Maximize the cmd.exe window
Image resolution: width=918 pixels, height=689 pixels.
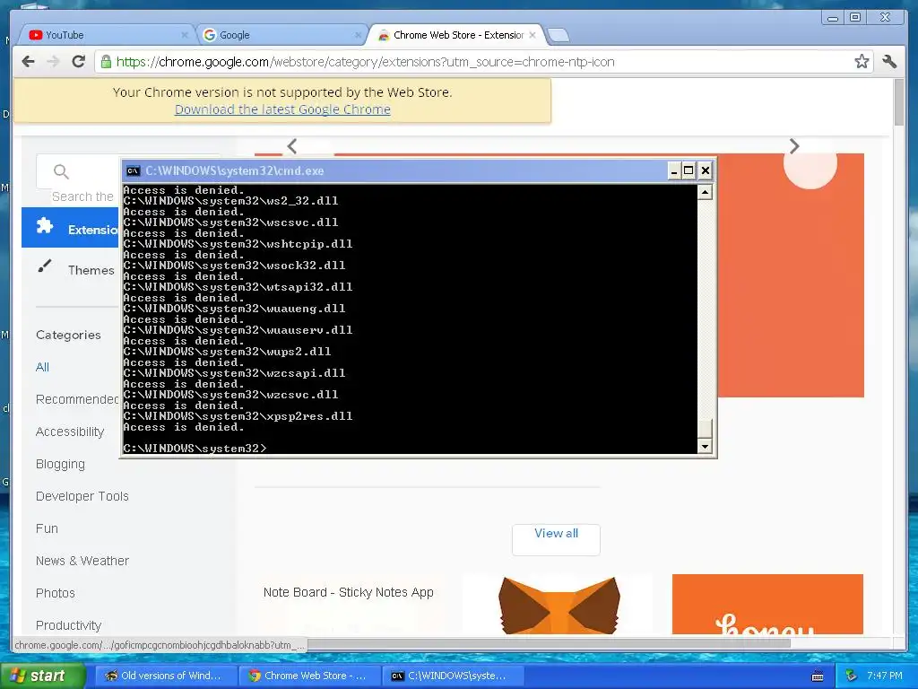point(689,171)
